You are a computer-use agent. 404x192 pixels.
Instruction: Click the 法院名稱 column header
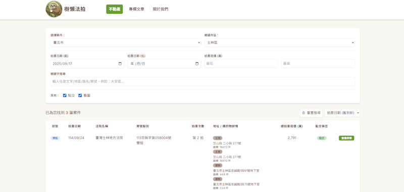point(102,126)
